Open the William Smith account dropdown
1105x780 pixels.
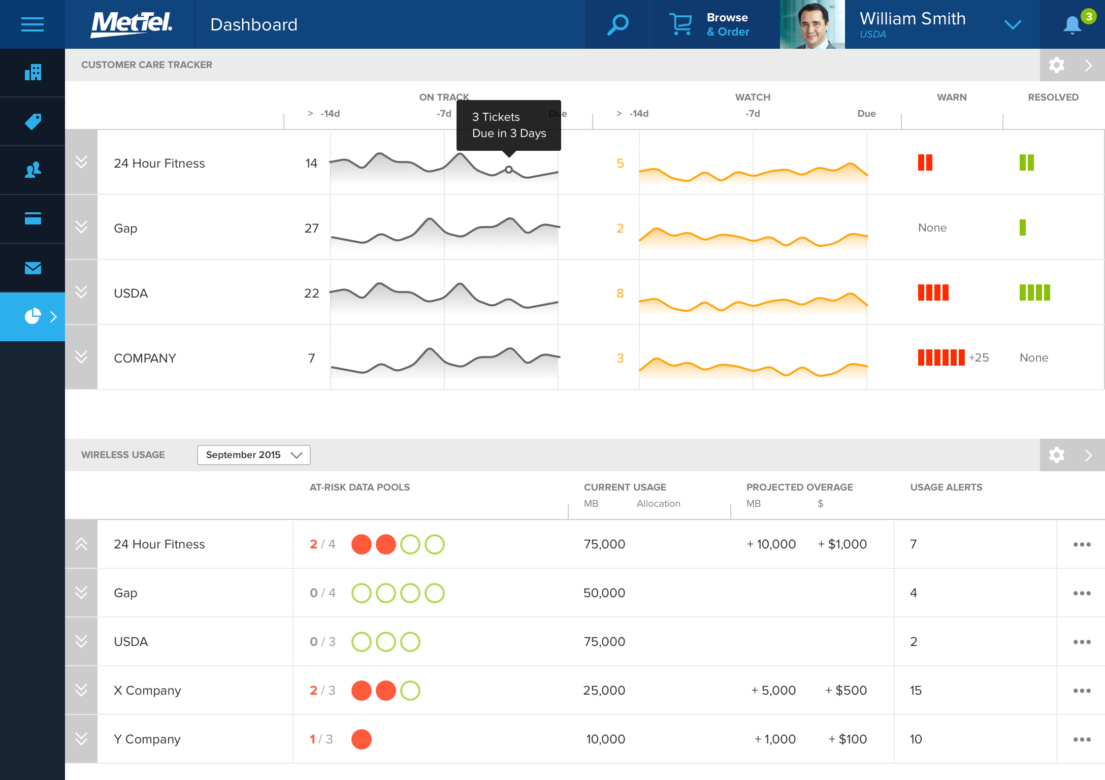pos(1012,24)
